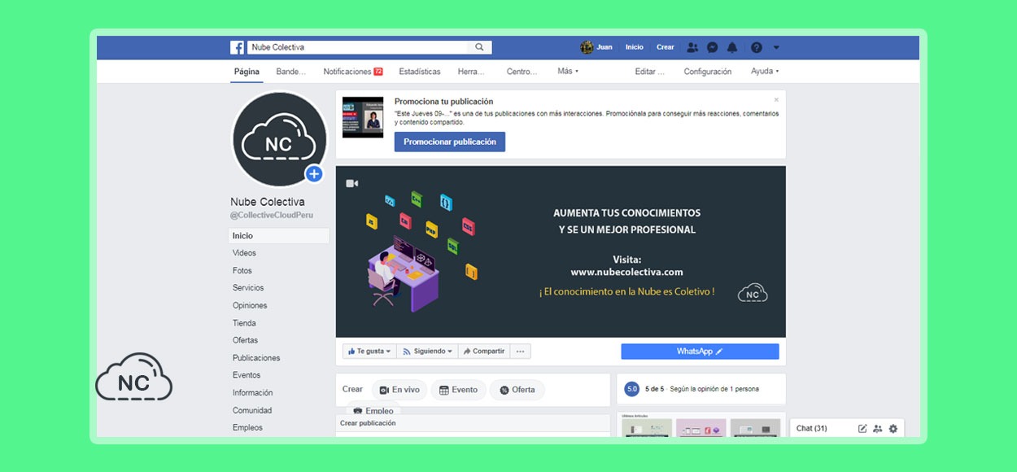This screenshot has height=472, width=1017.
Task: Click the Nube Colectiva profile picture
Action: click(x=279, y=140)
